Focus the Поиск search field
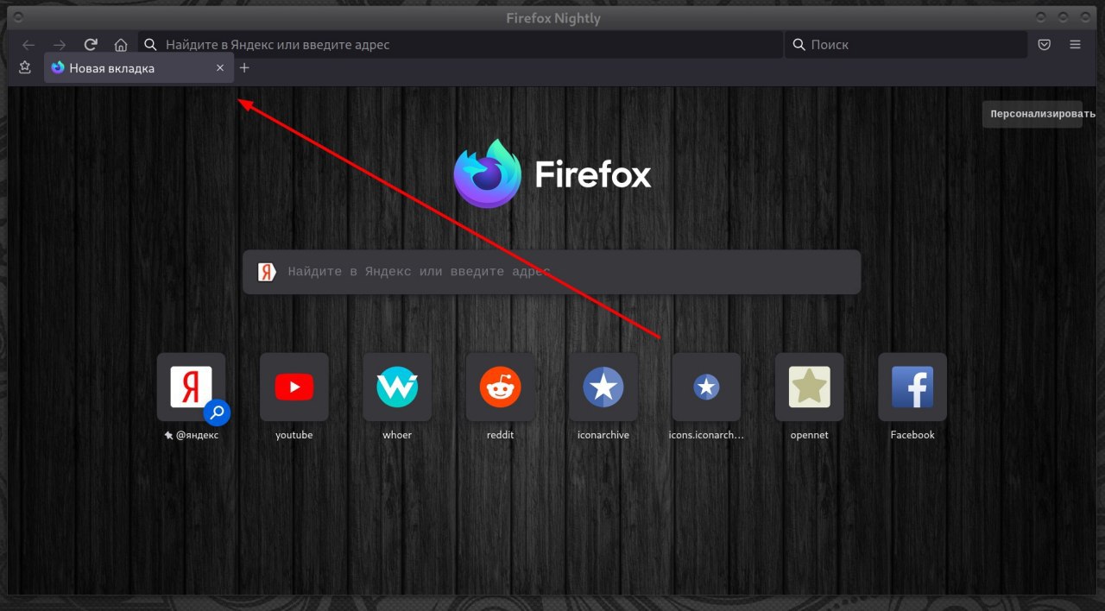The image size is (1105, 611). 906,45
